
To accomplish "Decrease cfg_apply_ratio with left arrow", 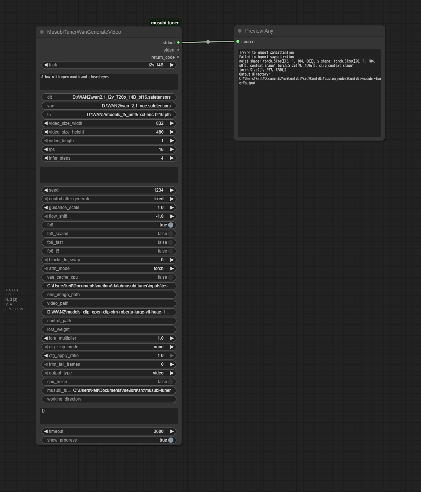I will (x=46, y=356).
